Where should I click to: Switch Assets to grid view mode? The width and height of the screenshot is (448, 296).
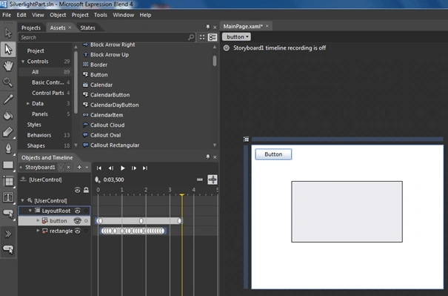pyautogui.click(x=202, y=37)
